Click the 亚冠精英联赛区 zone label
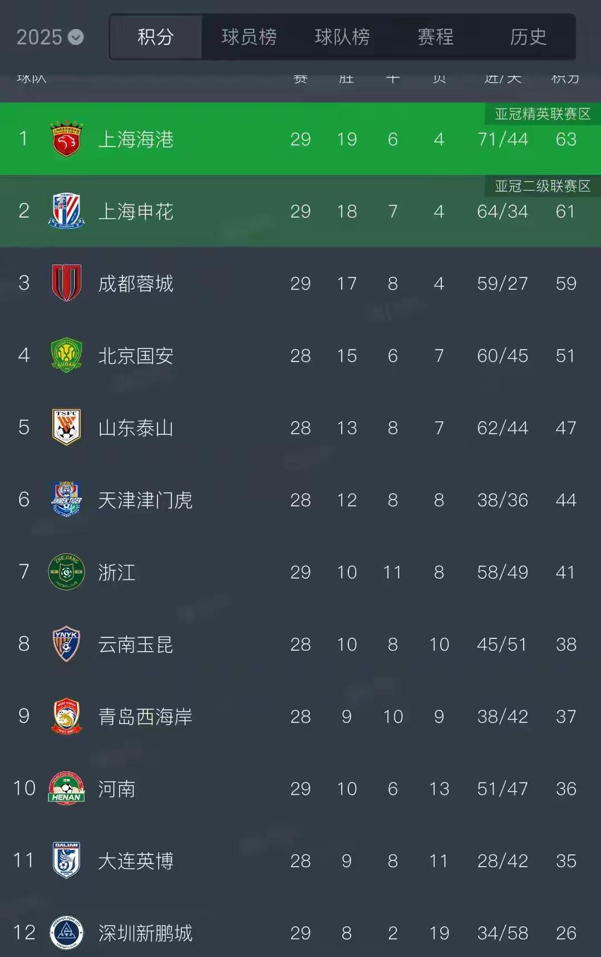601x957 pixels. (543, 114)
